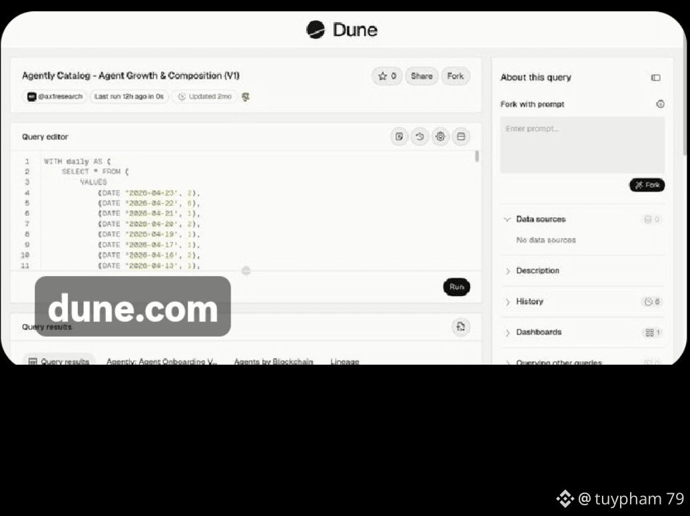
Task: Click code line 'WITH daily AS ('
Action: [77, 161]
